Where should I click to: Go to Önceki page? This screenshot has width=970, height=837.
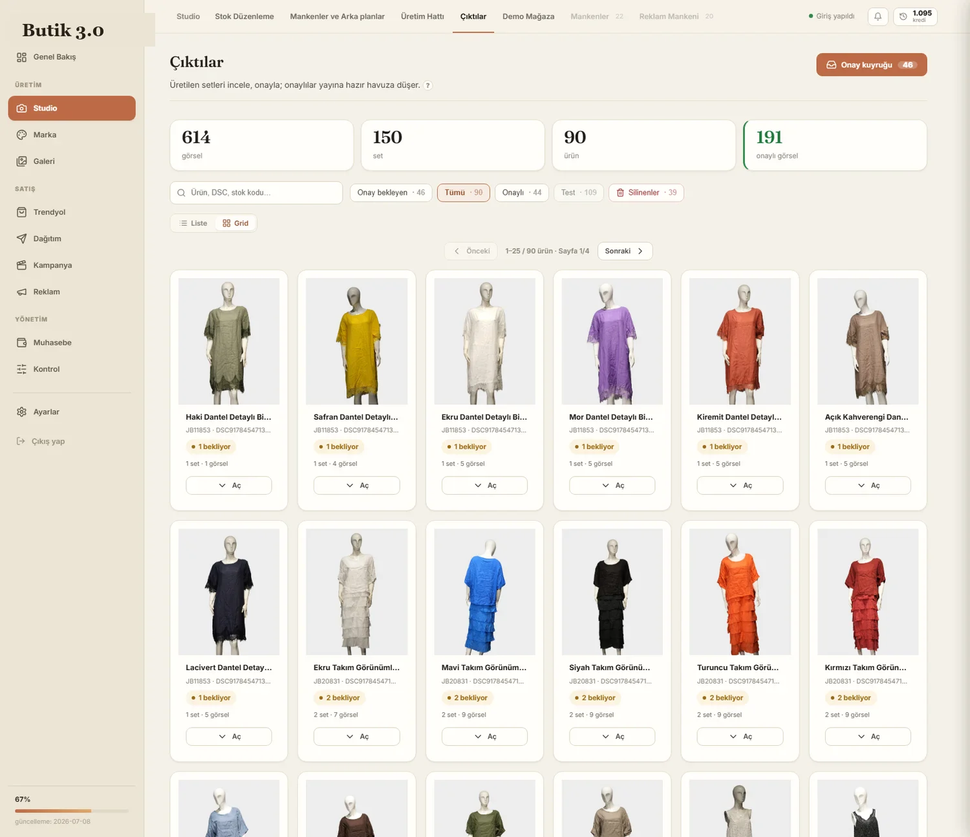[x=471, y=251]
